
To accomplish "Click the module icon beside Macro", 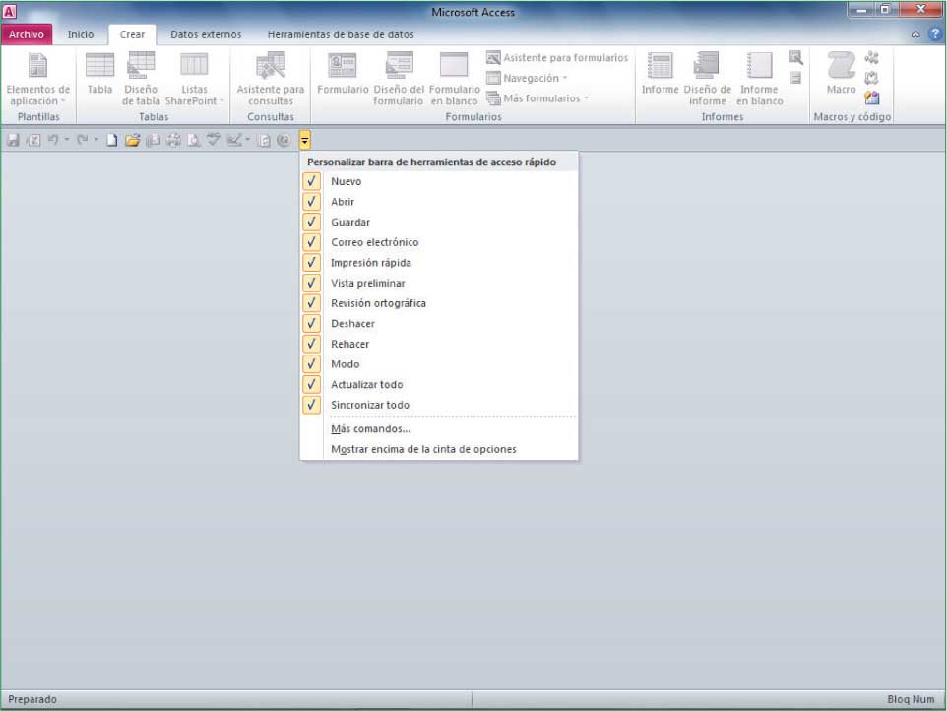I will [871, 57].
